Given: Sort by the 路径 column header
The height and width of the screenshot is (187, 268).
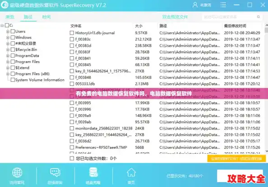Looking at the screenshot, I should [163, 26].
